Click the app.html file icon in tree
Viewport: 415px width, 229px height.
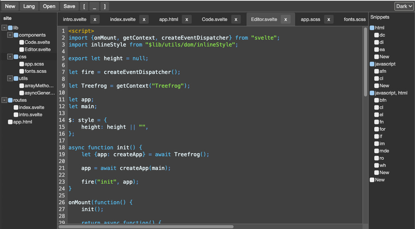[10, 122]
